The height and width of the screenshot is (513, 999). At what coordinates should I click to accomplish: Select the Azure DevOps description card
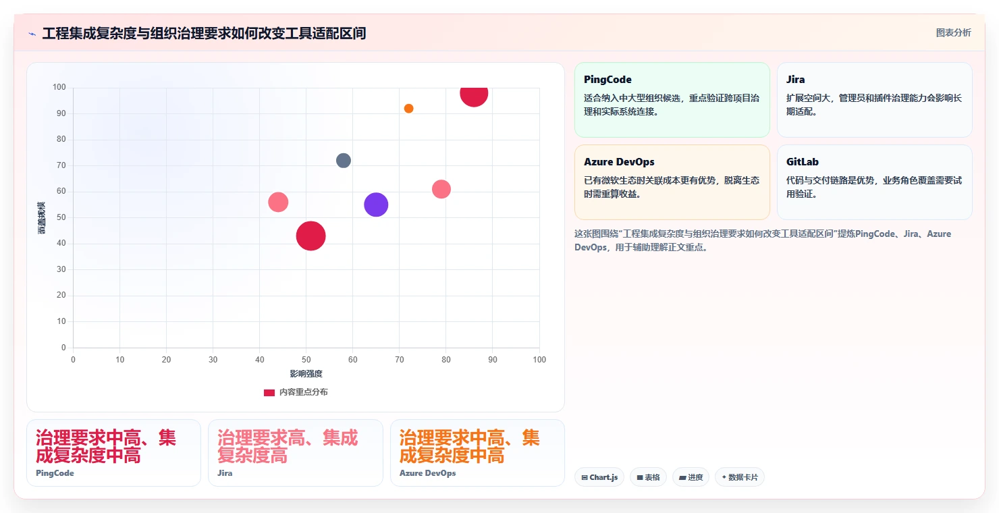pyautogui.click(x=672, y=182)
